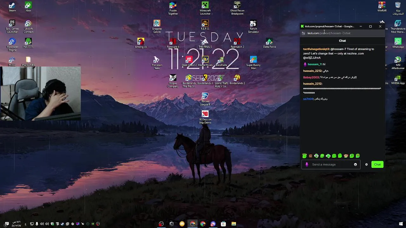Viewport: 406px width, 228px height.
Task: Click the webcam overlay thumbnail
Action: (x=40, y=93)
